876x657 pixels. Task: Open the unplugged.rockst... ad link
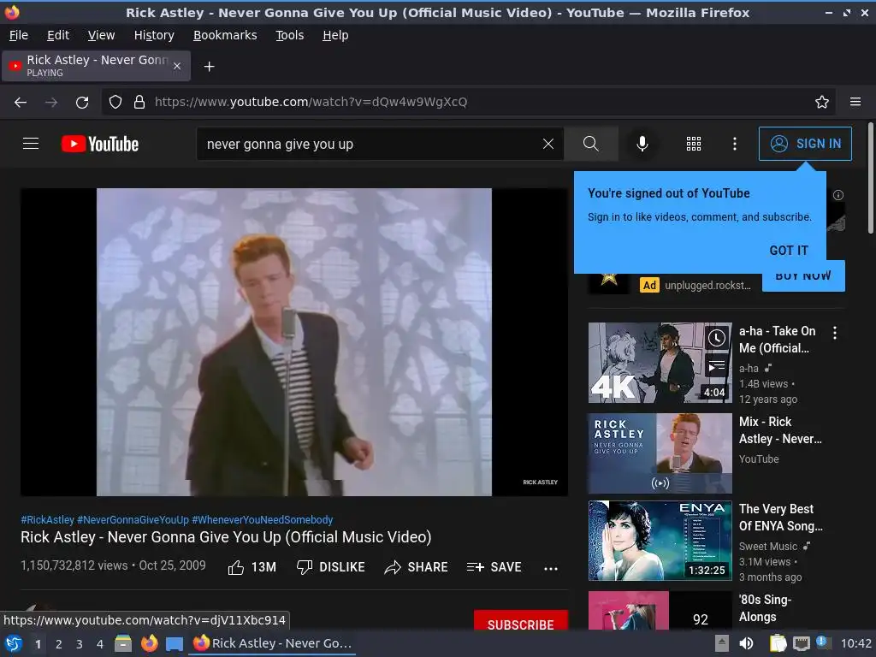pos(707,286)
